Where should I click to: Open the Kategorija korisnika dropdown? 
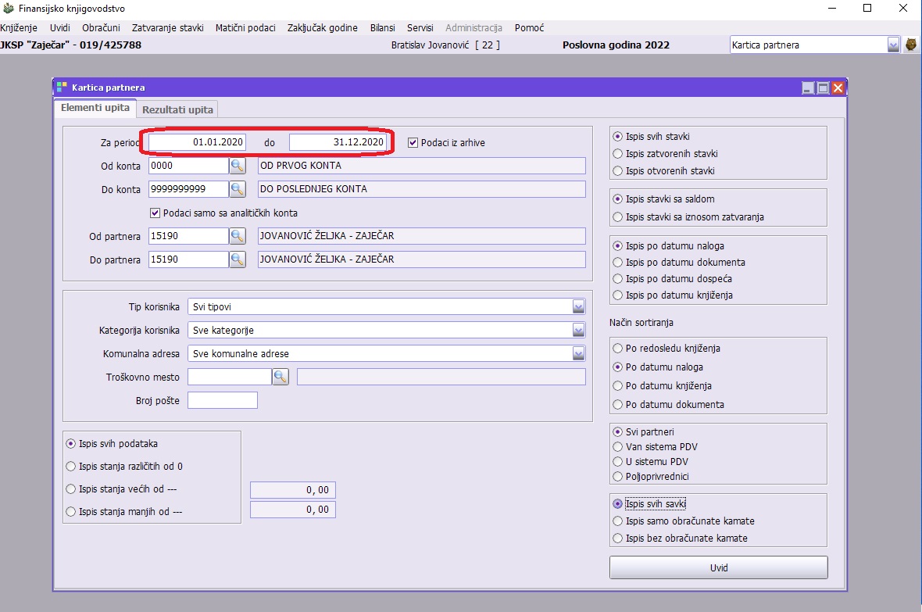[x=578, y=330]
